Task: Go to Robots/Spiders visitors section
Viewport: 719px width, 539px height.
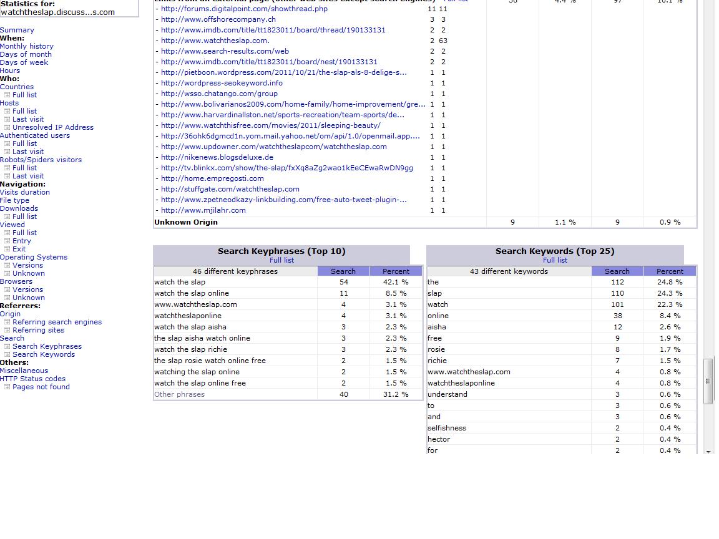Action: click(x=41, y=160)
